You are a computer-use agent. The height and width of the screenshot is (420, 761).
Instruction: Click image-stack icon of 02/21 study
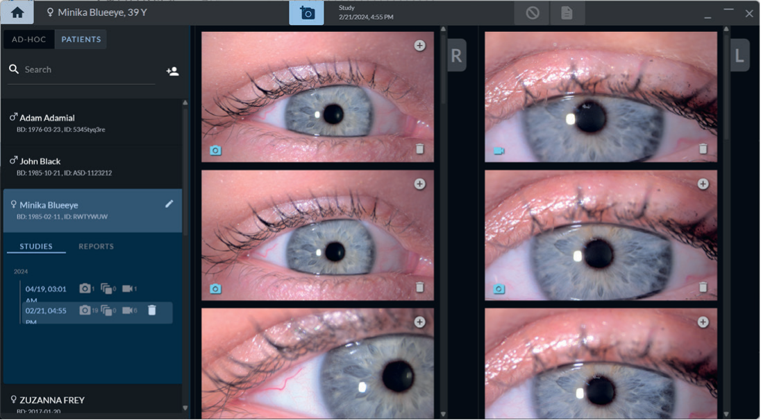click(106, 310)
